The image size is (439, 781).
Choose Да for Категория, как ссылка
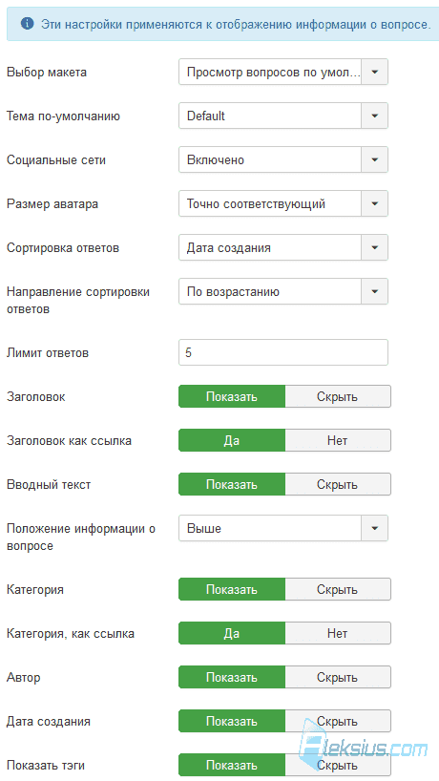(232, 634)
